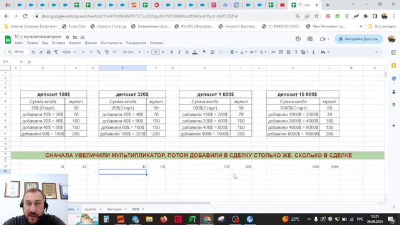Open text rotation dropdown
400x225 pixels.
tap(262, 52)
